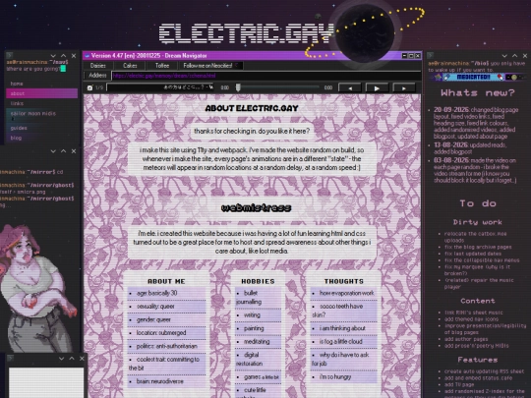Click the '20-09-2026' changelog entry
The width and height of the screenshot is (531, 398).
[476, 123]
